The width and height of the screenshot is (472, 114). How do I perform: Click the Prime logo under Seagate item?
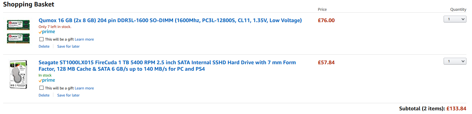click(x=47, y=80)
